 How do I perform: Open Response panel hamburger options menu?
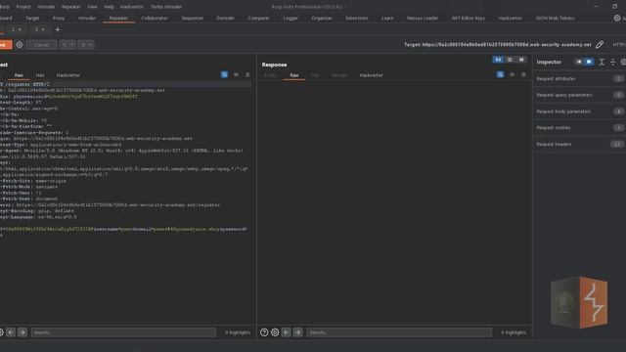[524, 74]
